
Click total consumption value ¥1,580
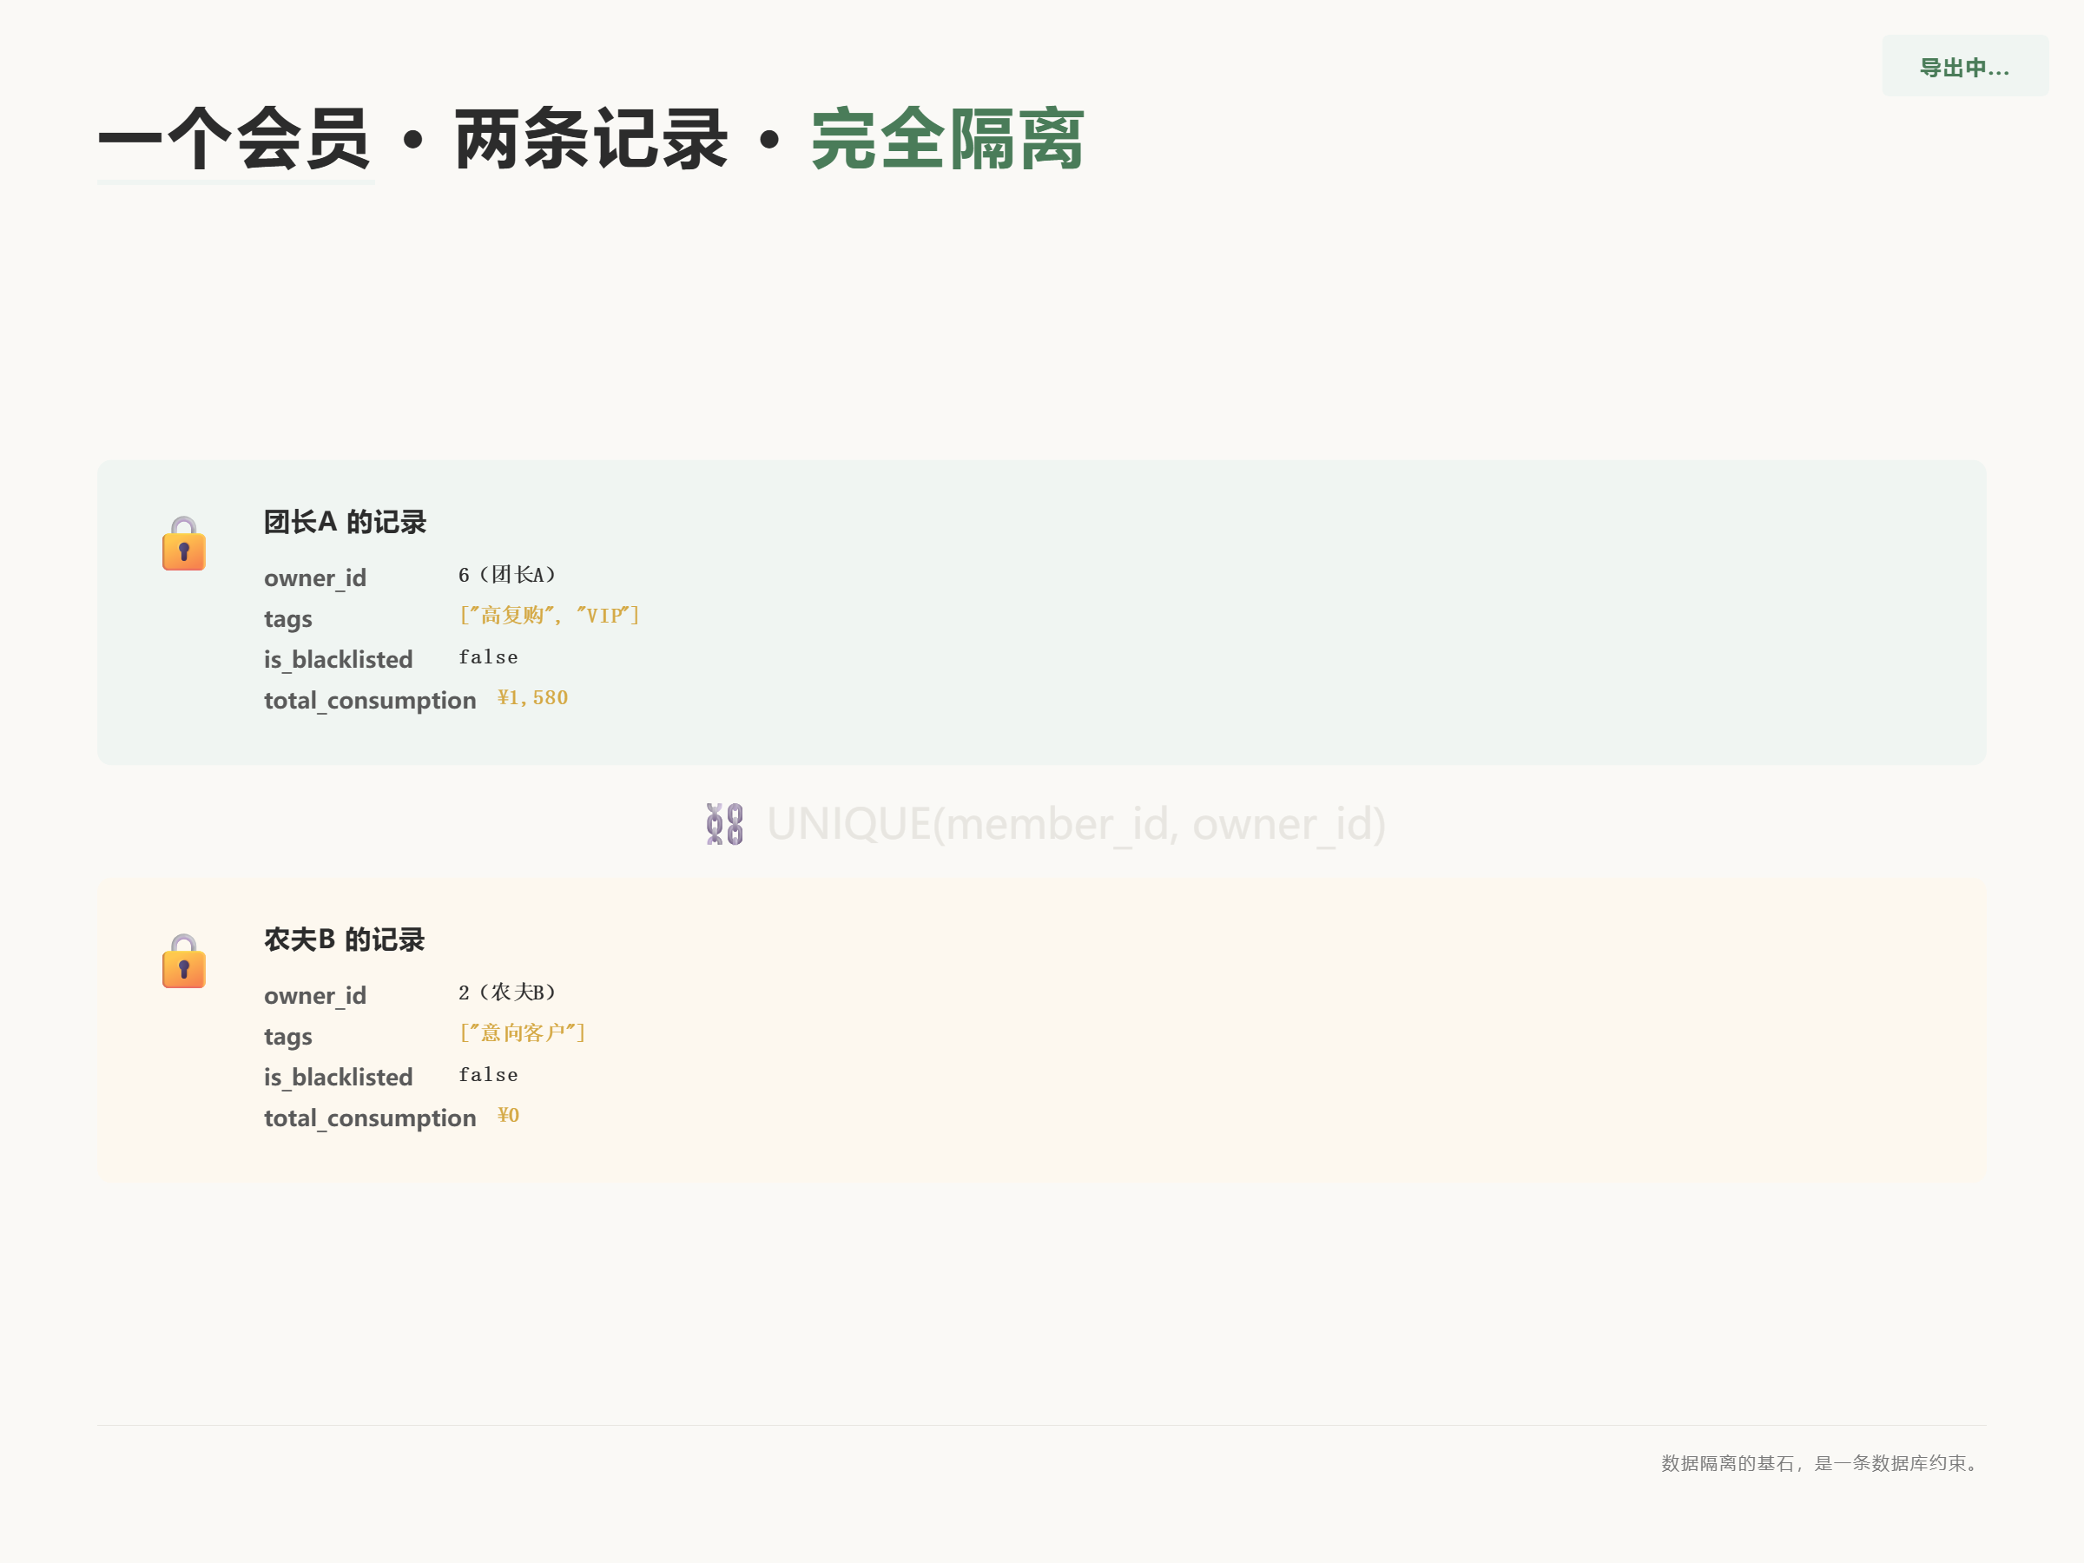pyautogui.click(x=532, y=697)
